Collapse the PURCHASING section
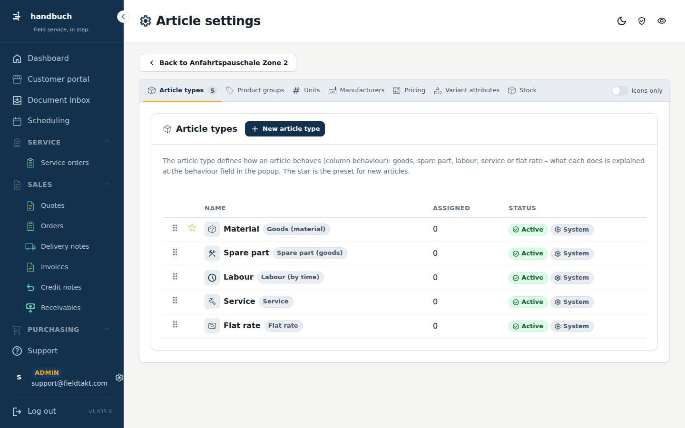The image size is (685, 428). pos(62,329)
